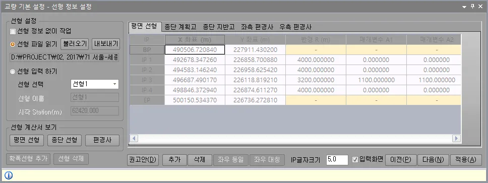Click the 확폭선형 추가 button
The image size is (488, 183).
pyautogui.click(x=28, y=159)
